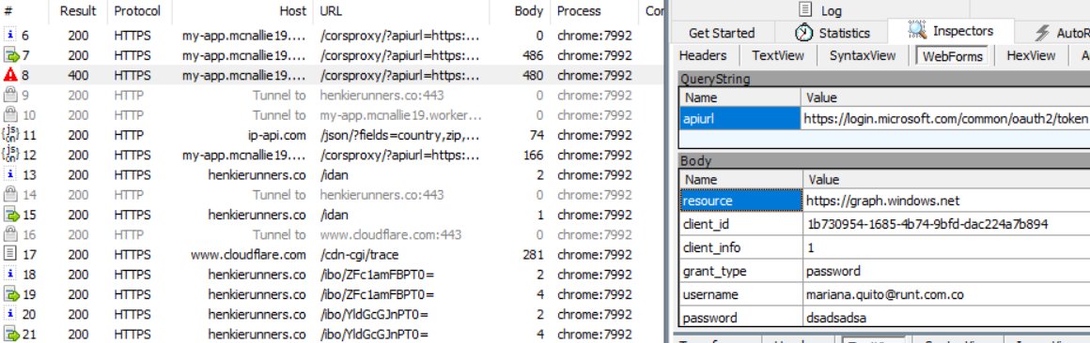Click the info icon of session 20
The width and height of the screenshot is (1090, 343).
click(9, 314)
